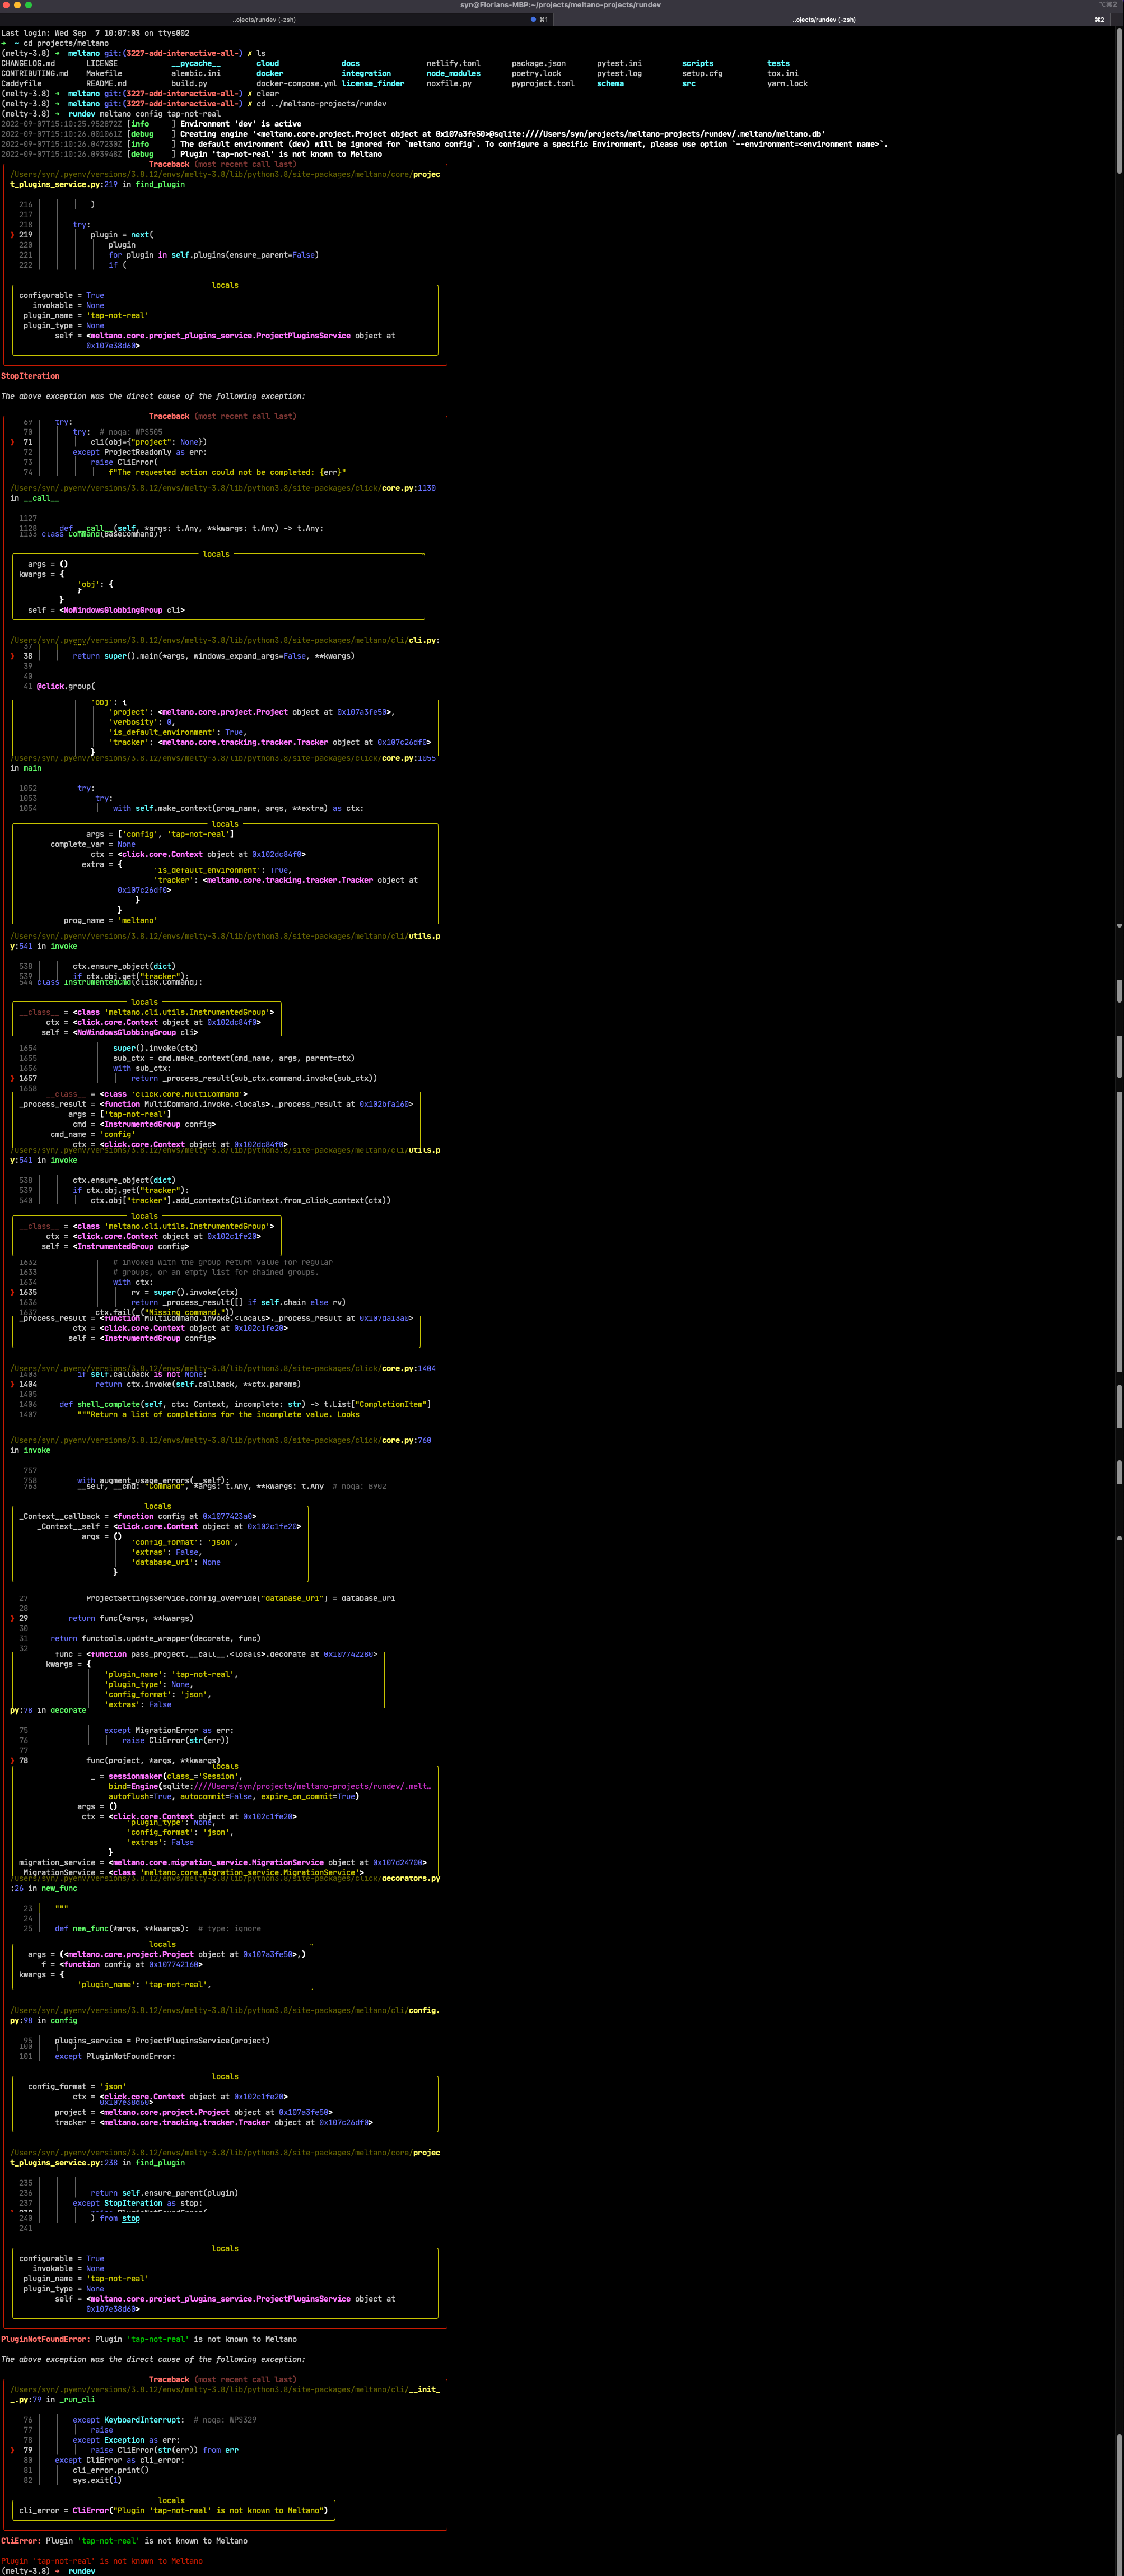Image resolution: width=1124 pixels, height=2576 pixels.
Task: Click the yellow minimize traffic light
Action: point(17,5)
